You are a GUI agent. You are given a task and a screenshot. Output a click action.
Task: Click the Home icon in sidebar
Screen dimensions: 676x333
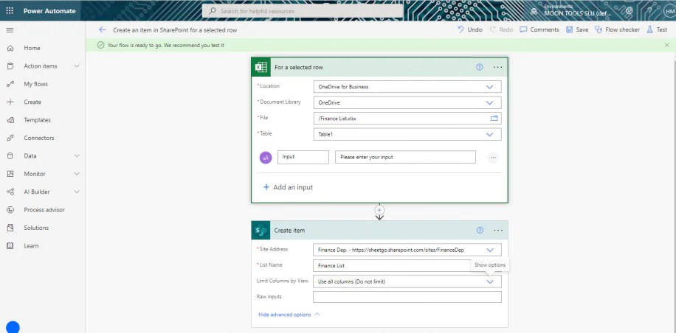(10, 48)
